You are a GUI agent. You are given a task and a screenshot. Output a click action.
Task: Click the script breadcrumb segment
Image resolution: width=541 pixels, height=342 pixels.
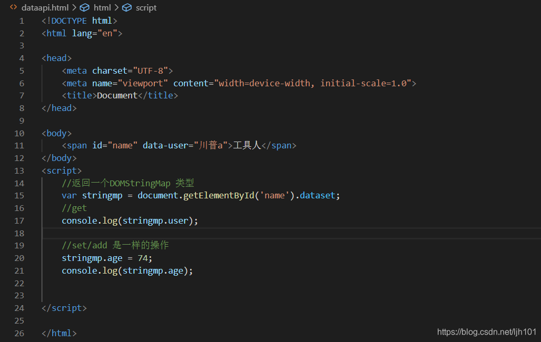(146, 7)
